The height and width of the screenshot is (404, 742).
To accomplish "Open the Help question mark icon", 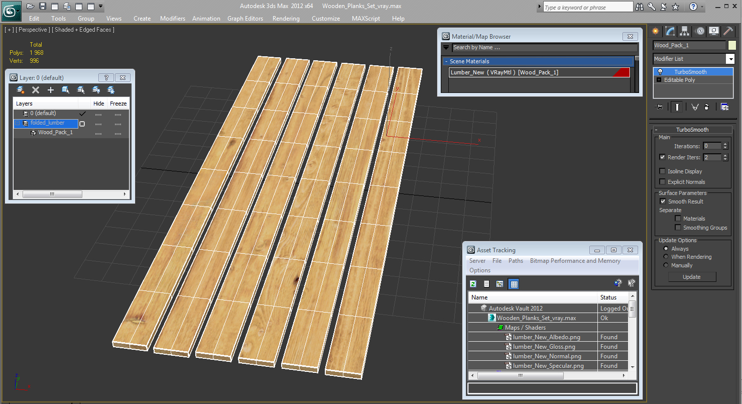I will (693, 7).
